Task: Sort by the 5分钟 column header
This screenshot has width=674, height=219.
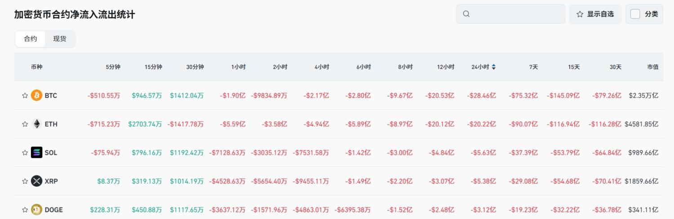Action: [113, 67]
